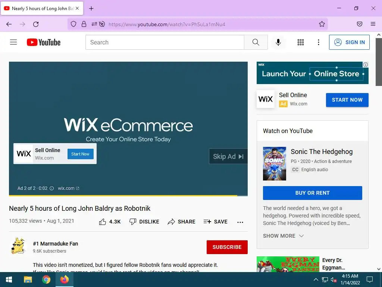This screenshot has width=382, height=287.
Task: Open YouTube apps grid
Action: coord(301,42)
